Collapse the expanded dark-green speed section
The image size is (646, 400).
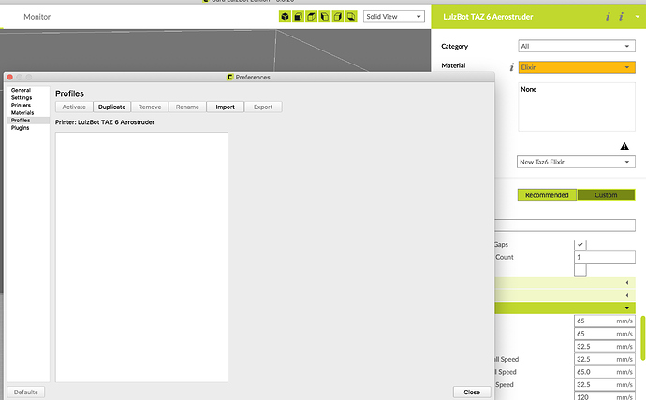pyautogui.click(x=565, y=307)
